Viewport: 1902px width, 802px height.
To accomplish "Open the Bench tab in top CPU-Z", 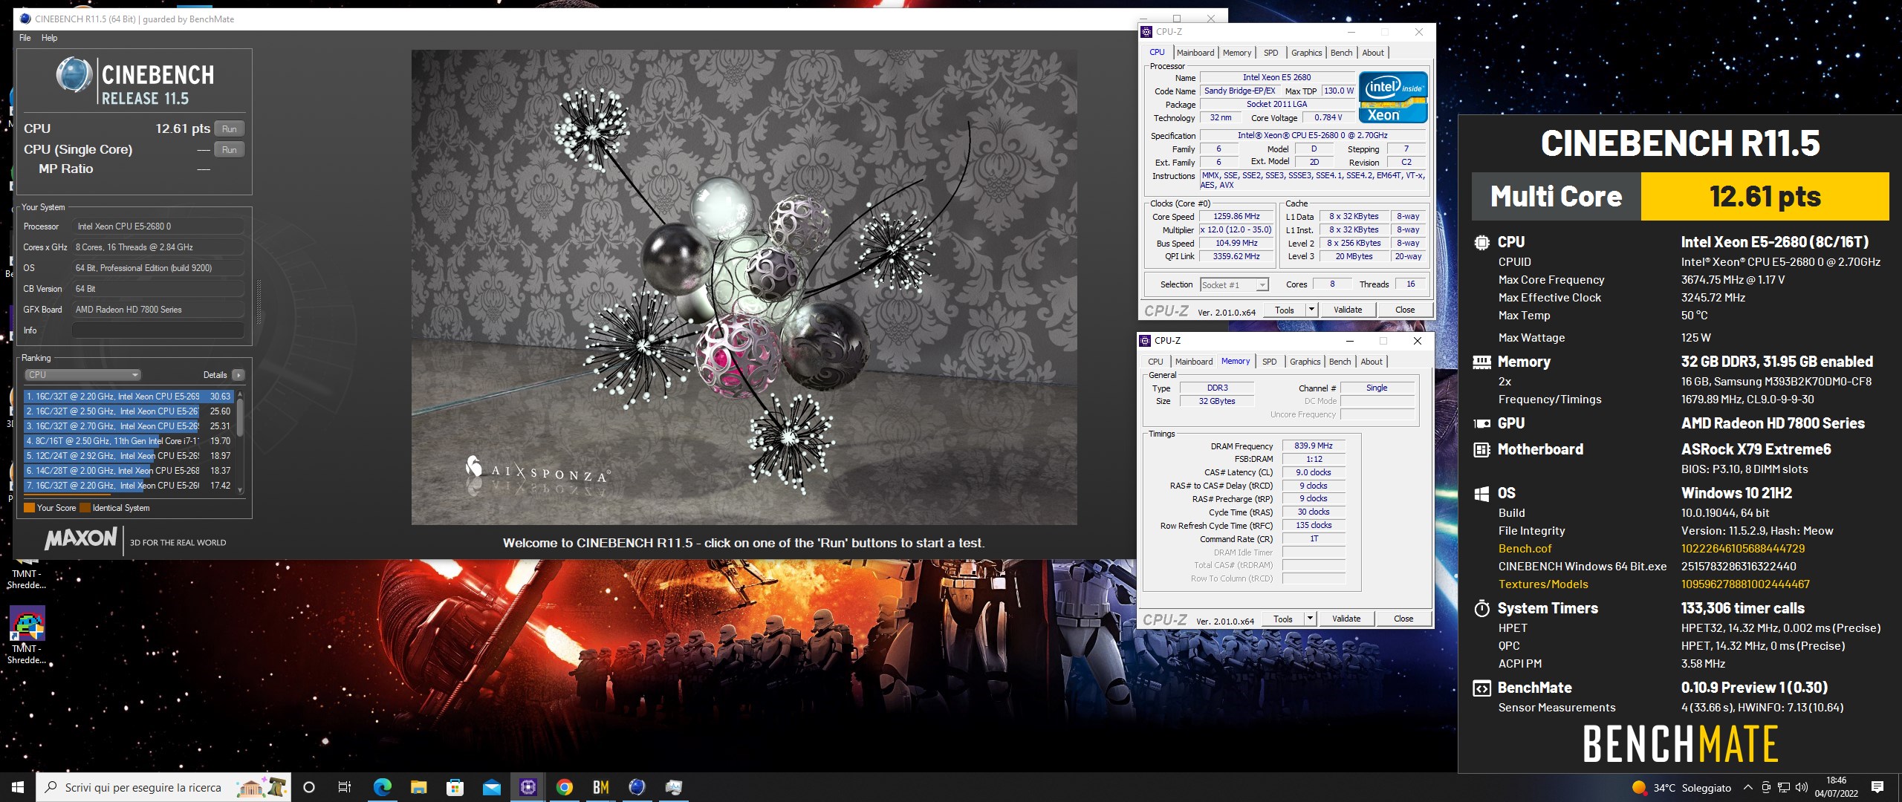I will click(1341, 53).
